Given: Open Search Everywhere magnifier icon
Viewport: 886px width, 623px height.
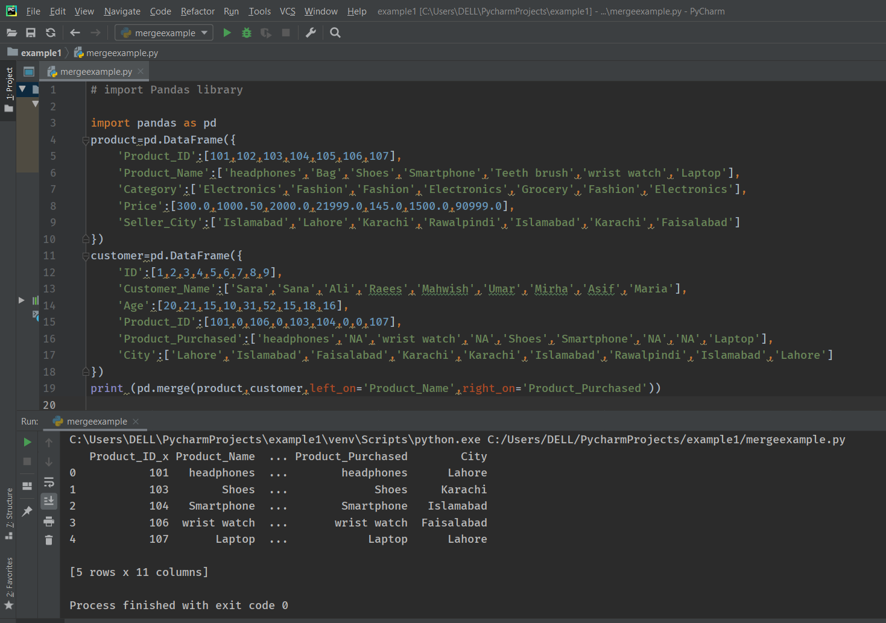Looking at the screenshot, I should tap(335, 33).
